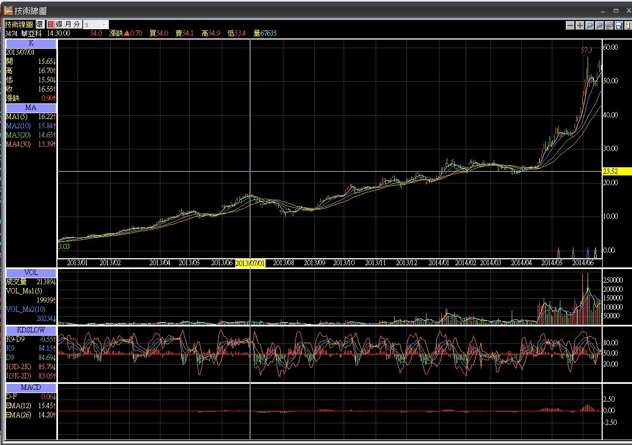The height and width of the screenshot is (445, 632).
Task: Click the minus (−) toolbar button
Action: click(570, 25)
